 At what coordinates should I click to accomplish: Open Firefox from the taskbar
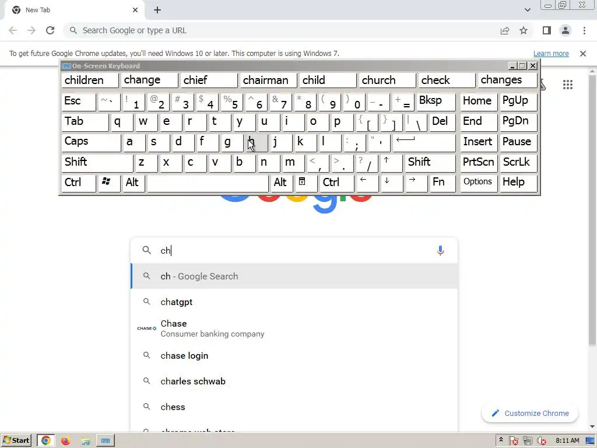pyautogui.click(x=65, y=441)
